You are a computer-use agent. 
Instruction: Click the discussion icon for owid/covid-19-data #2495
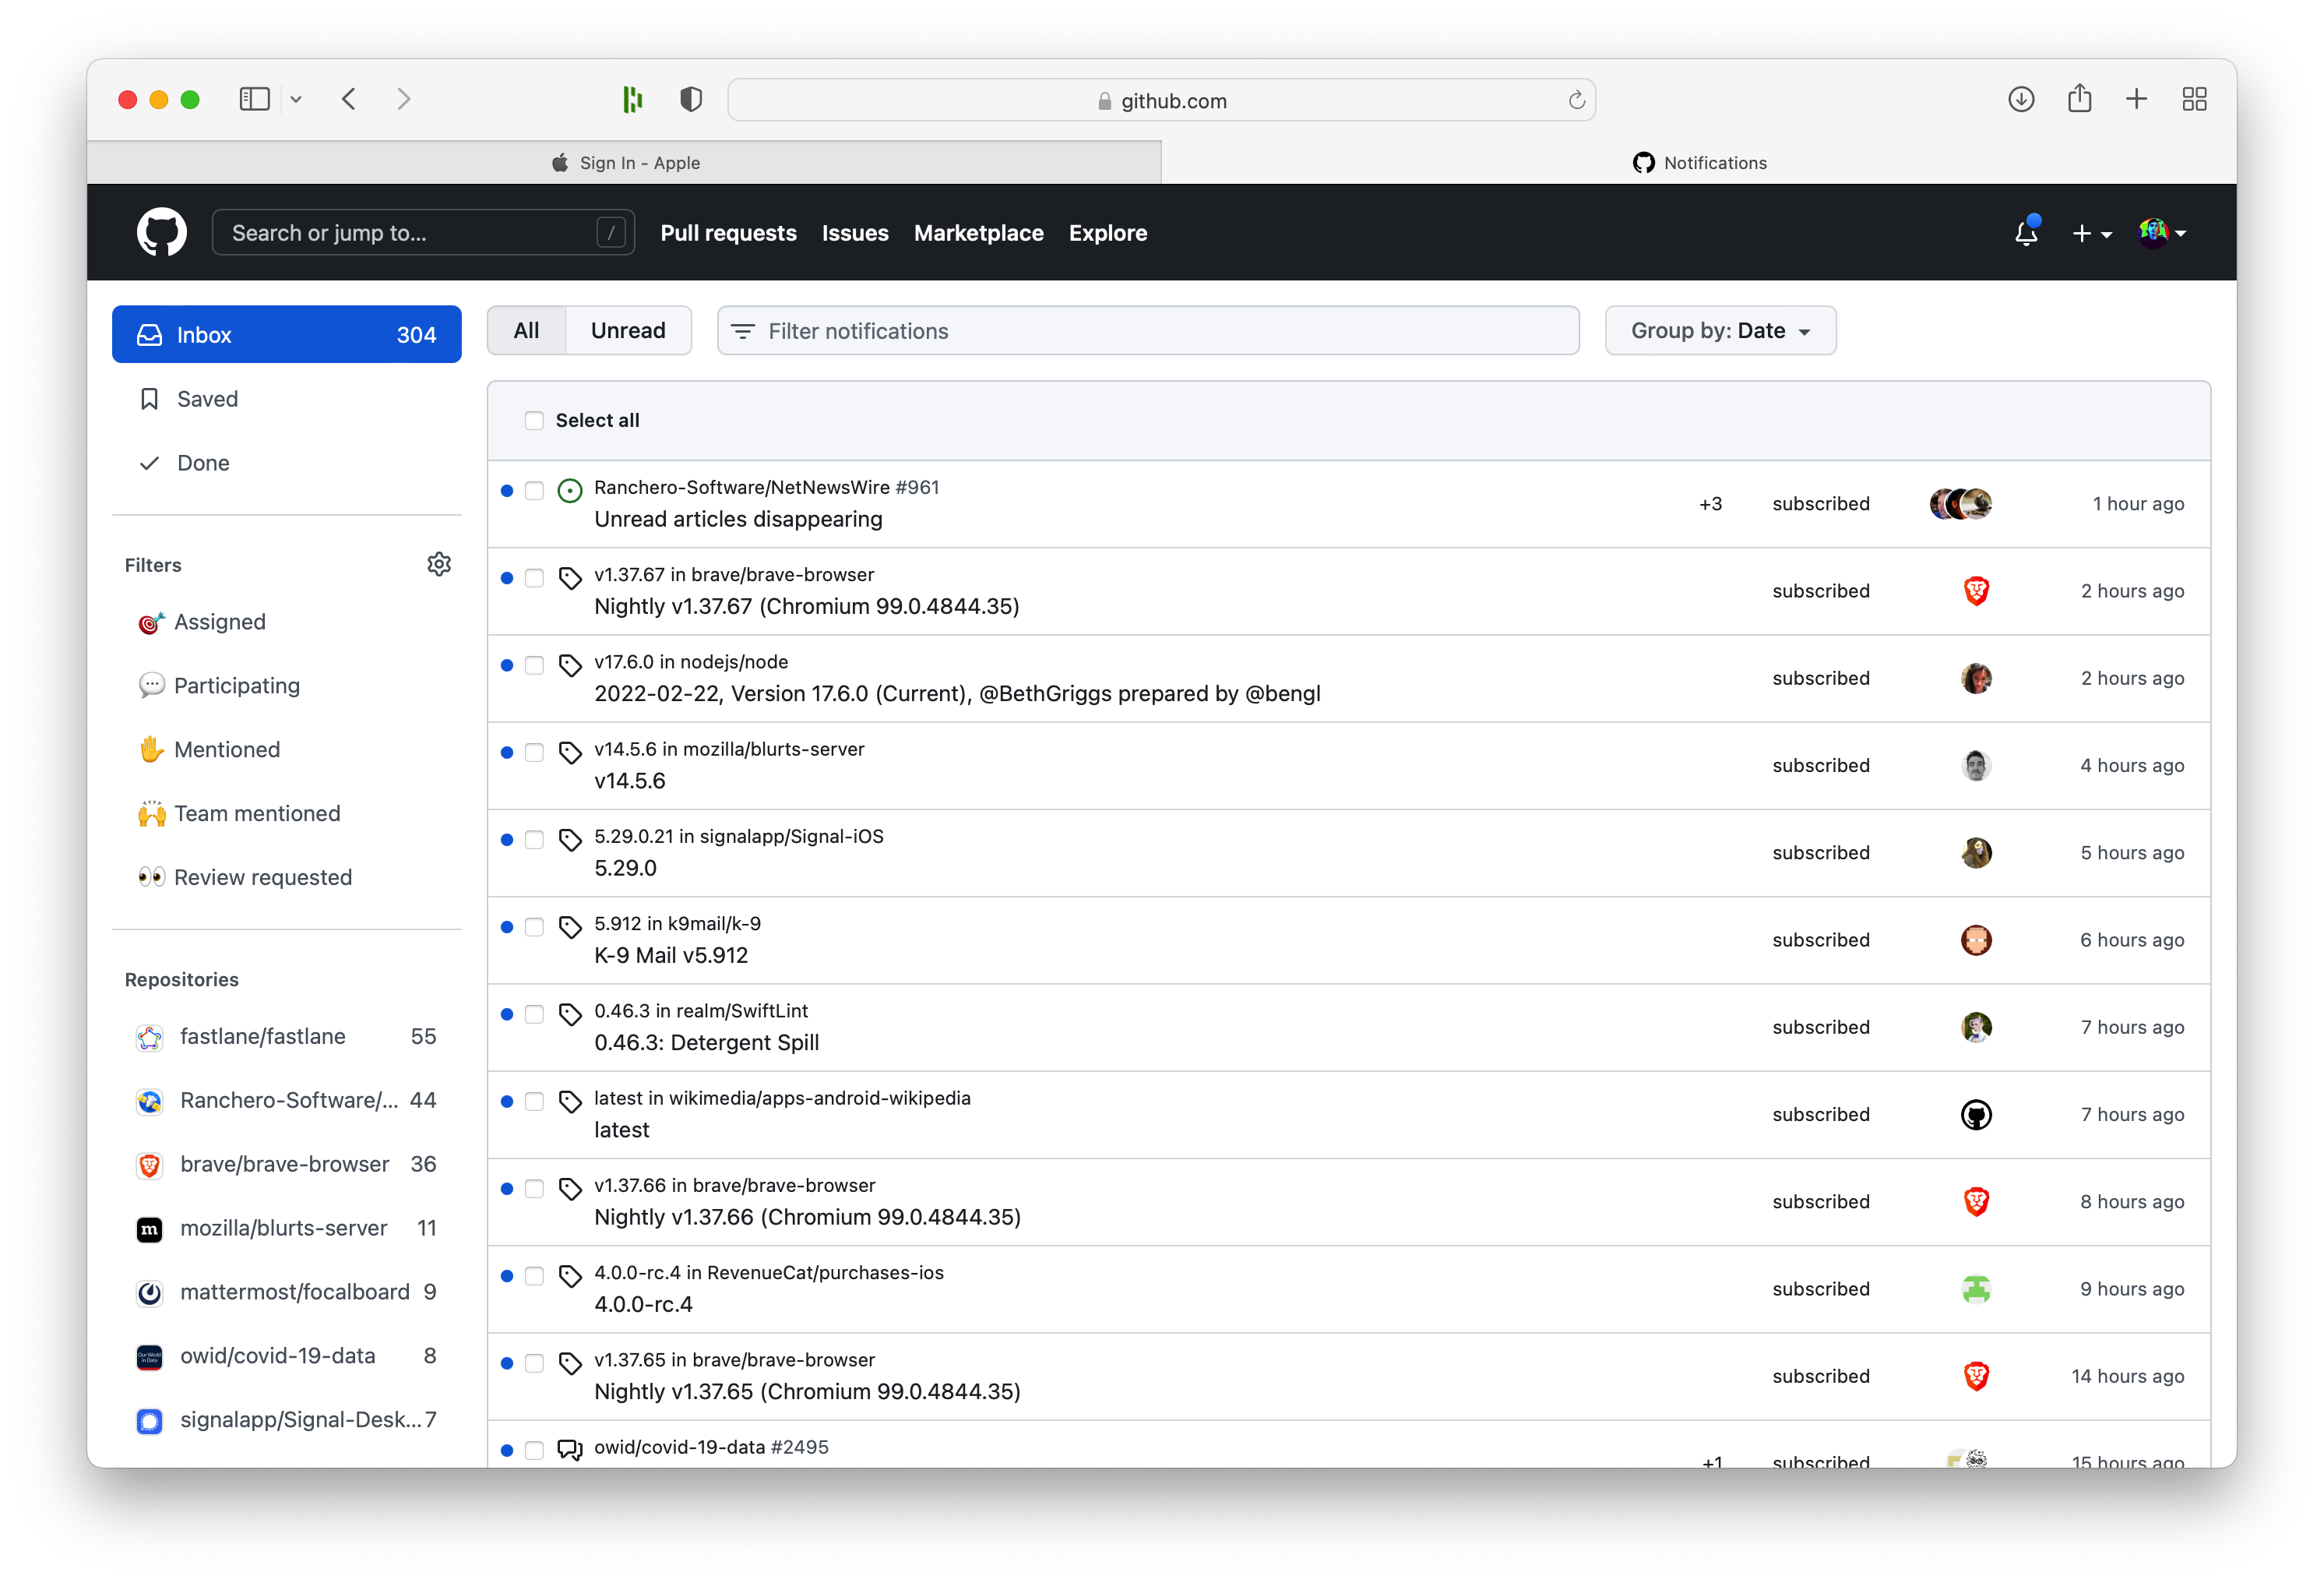tap(570, 1449)
